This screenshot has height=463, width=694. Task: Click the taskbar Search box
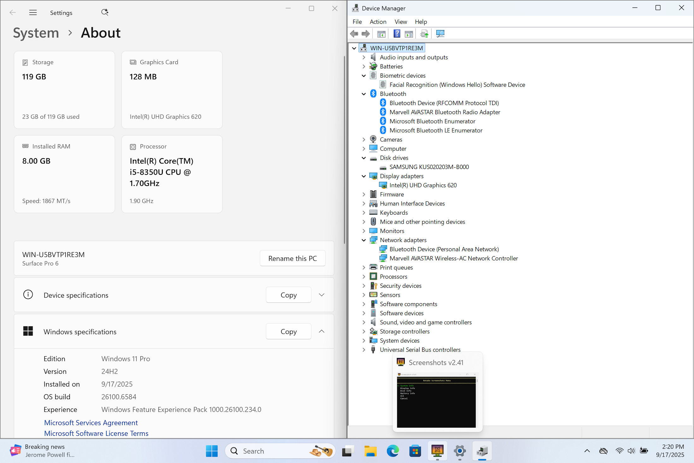(x=280, y=451)
